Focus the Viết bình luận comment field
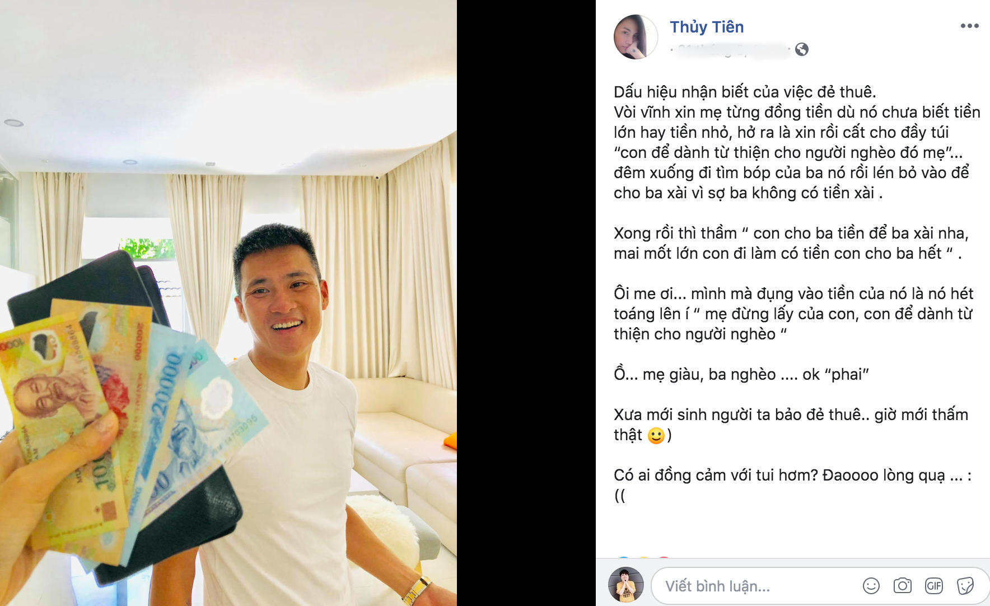The image size is (990, 606). [x=756, y=586]
